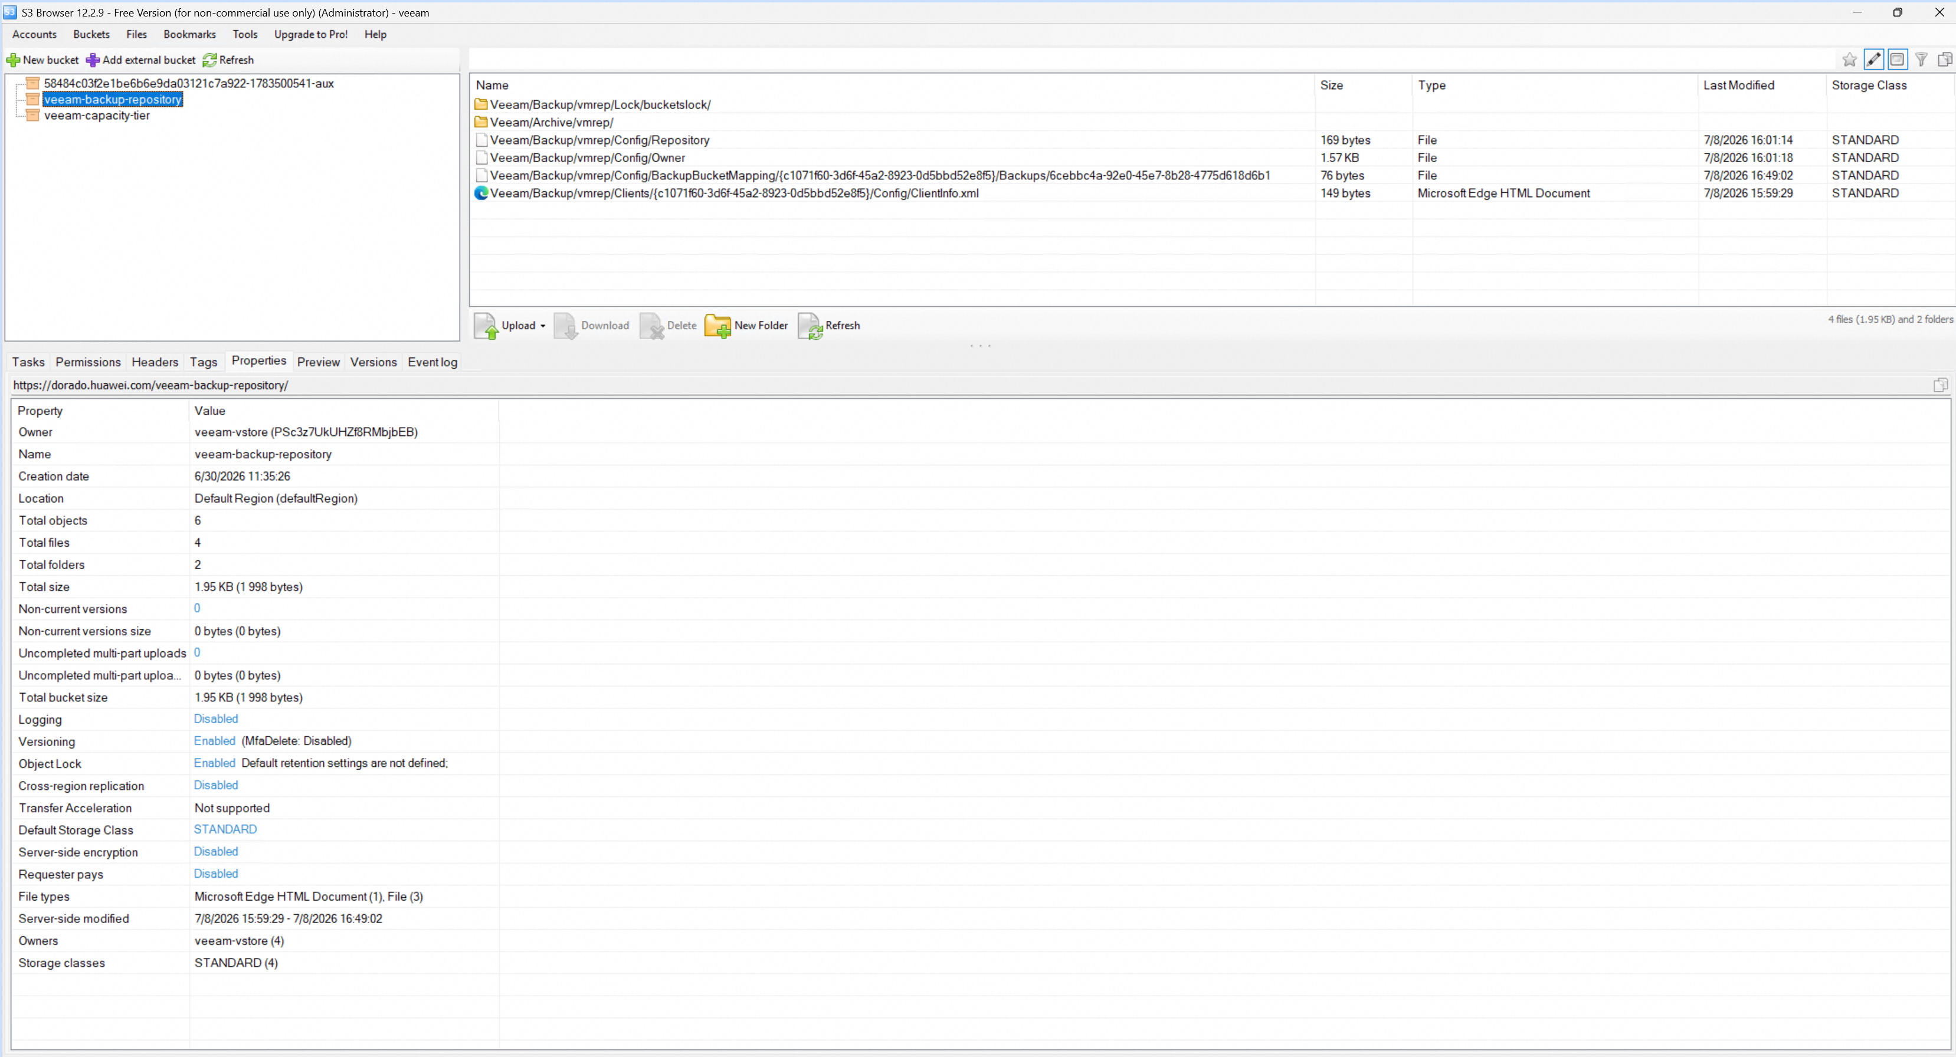Screen dimensions: 1956x1057
Task: Open the Bookmarks menu
Action: (190, 34)
